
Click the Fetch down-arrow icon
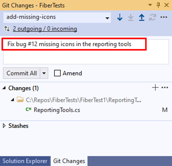tap(120, 17)
